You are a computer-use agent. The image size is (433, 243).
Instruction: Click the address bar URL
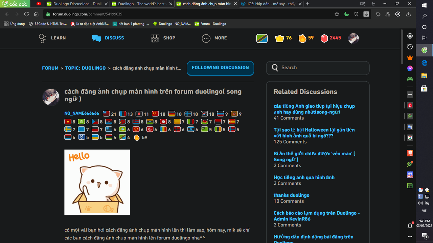coord(88,14)
